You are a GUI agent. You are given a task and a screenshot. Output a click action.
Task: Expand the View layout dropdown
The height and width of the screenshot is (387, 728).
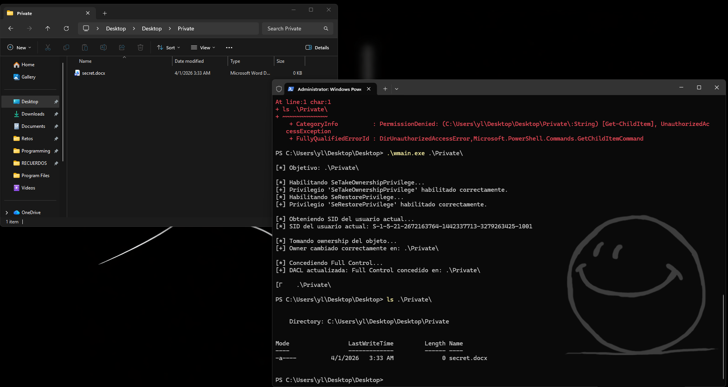click(x=203, y=47)
